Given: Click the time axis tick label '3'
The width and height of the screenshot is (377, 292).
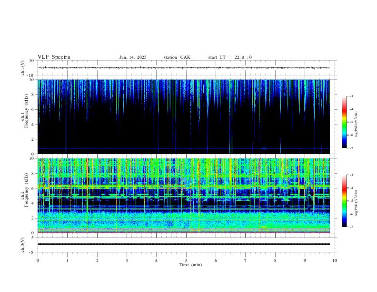Looking at the screenshot, I should click(127, 261).
